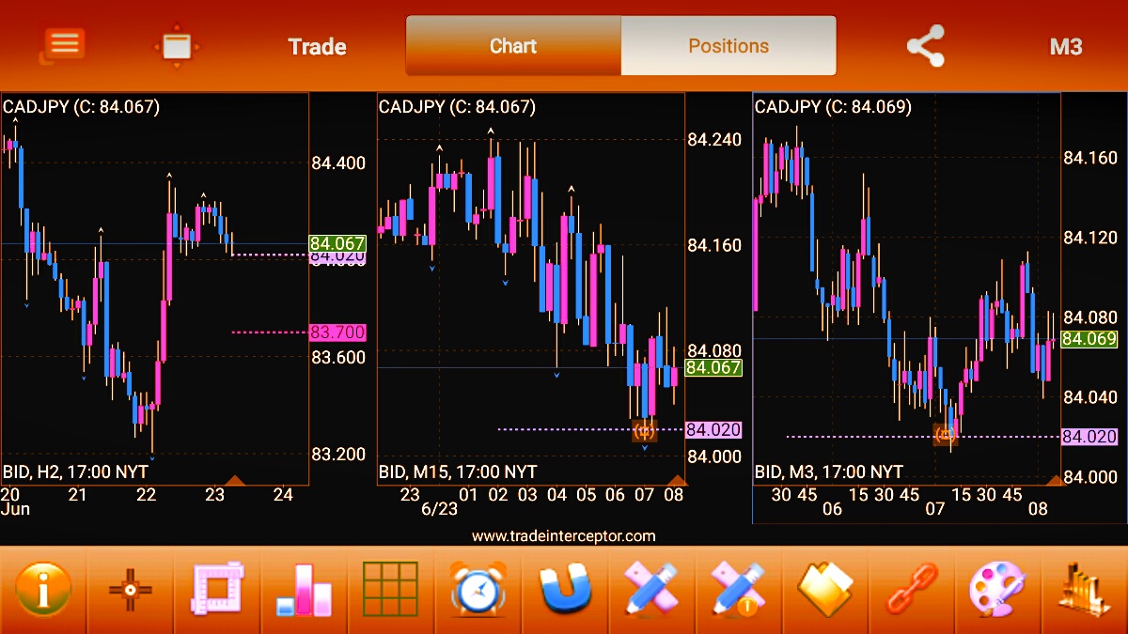Tap the Trade button
1128x634 pixels.
click(x=317, y=47)
